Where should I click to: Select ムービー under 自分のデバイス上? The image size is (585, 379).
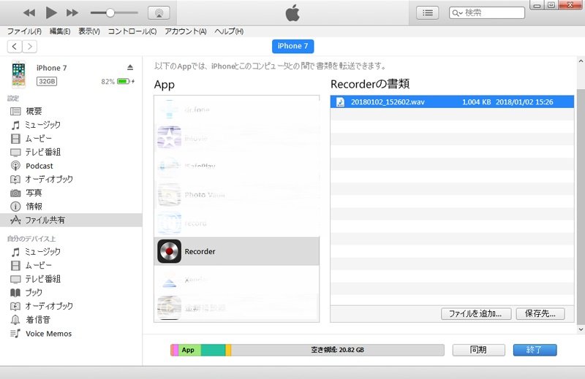71,265
